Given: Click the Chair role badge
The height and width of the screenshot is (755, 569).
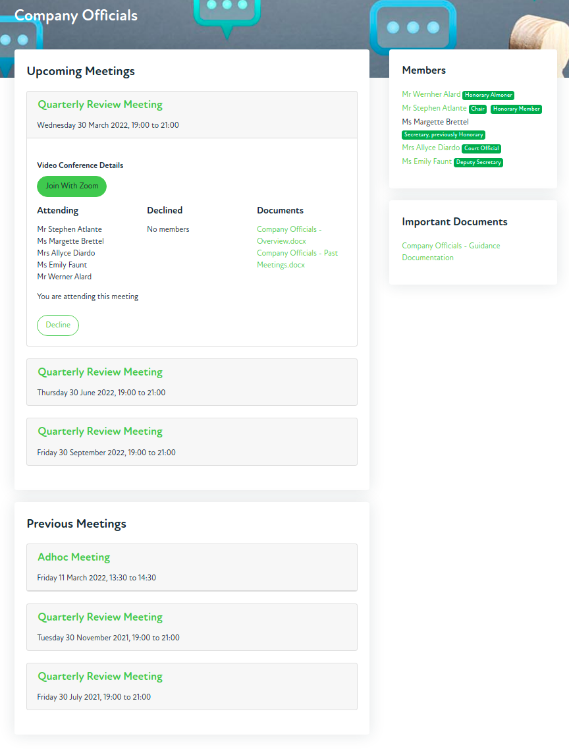Looking at the screenshot, I should tap(477, 109).
